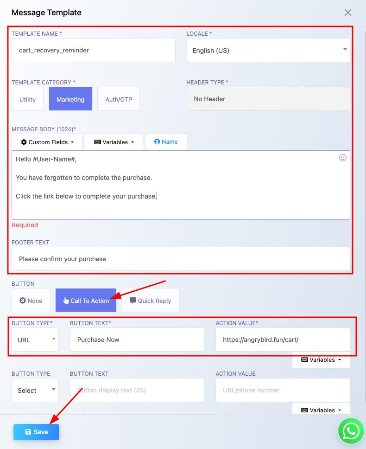The width and height of the screenshot is (366, 449).
Task: Choose Call To Action button option
Action: tap(86, 301)
